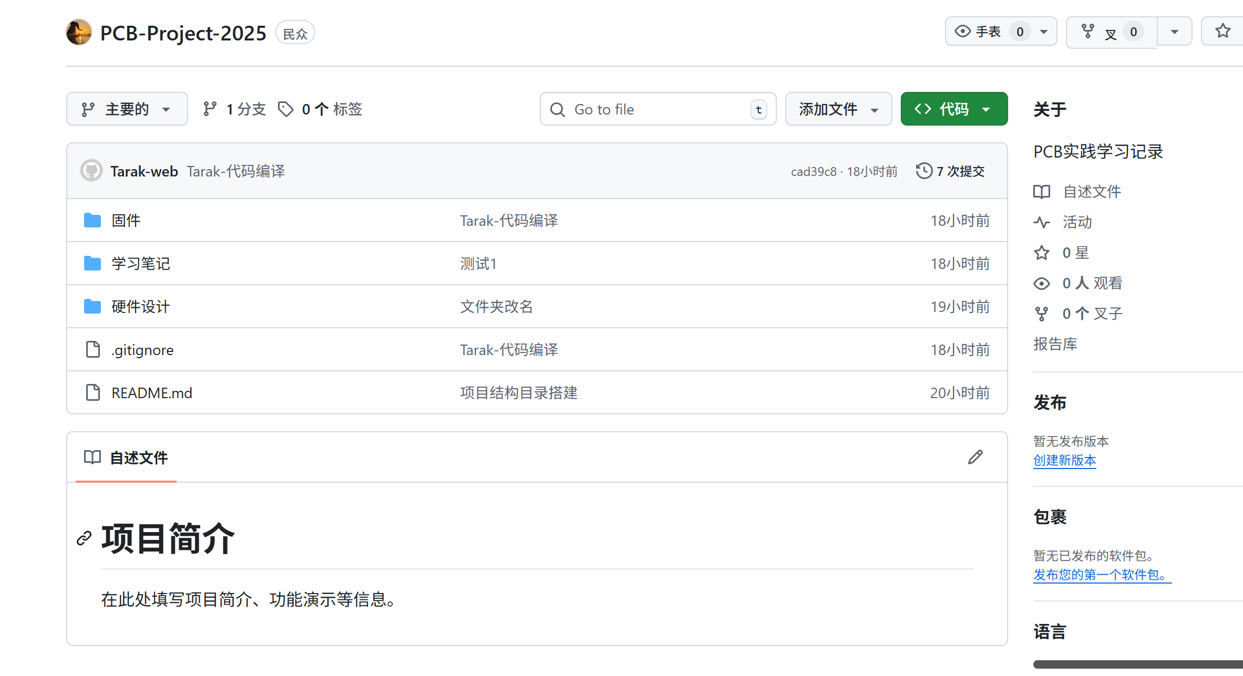
Task: Click the heading anchor link icon
Action: click(x=84, y=538)
